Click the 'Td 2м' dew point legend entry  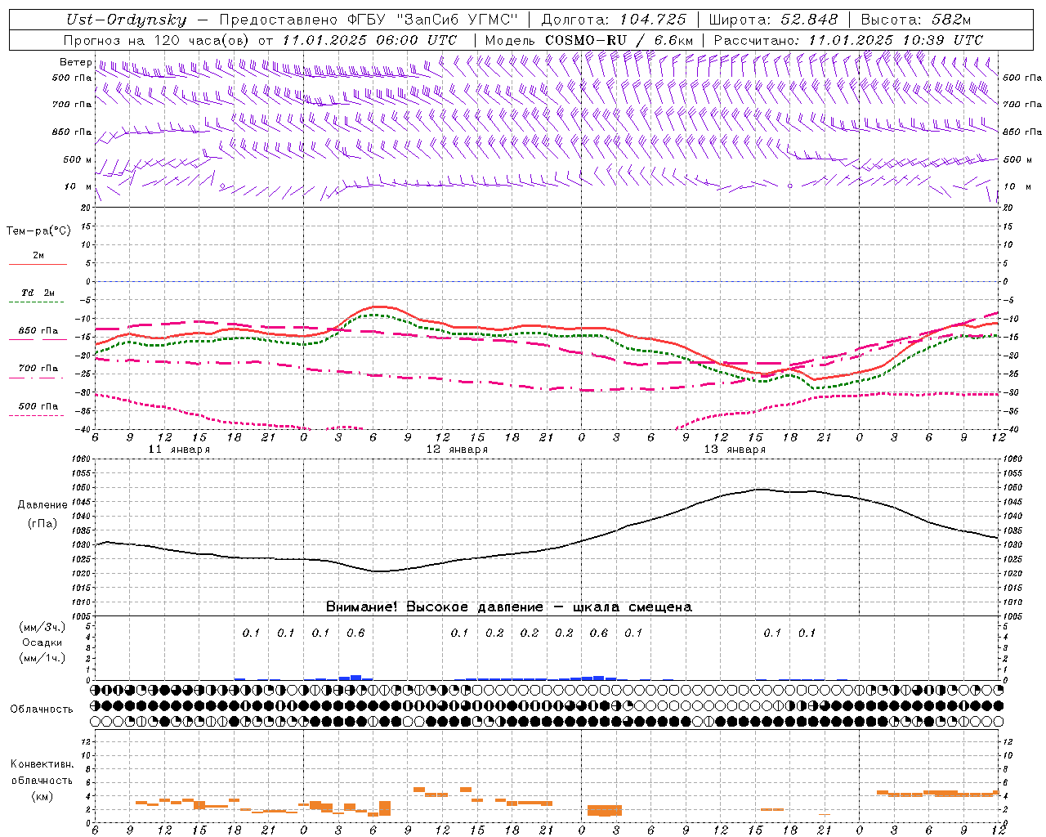click(38, 293)
